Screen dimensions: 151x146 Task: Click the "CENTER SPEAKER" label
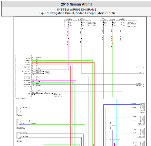click(x=19, y=141)
